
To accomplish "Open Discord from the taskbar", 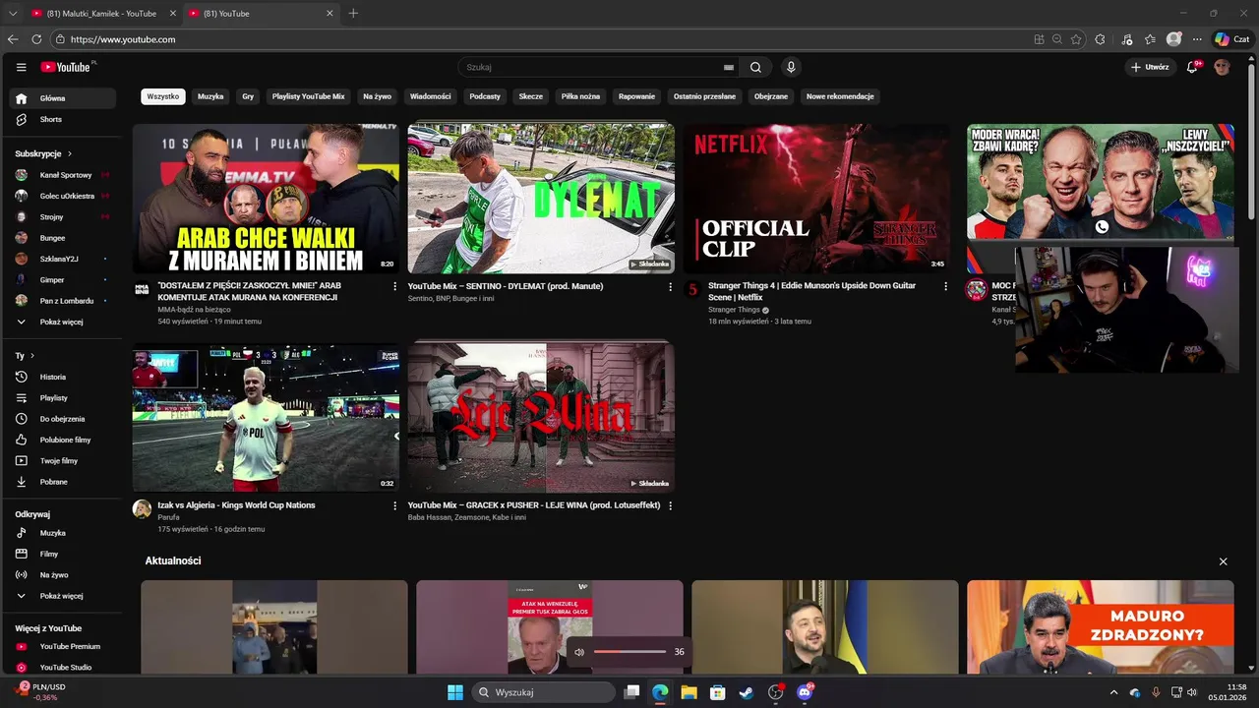I will click(805, 692).
